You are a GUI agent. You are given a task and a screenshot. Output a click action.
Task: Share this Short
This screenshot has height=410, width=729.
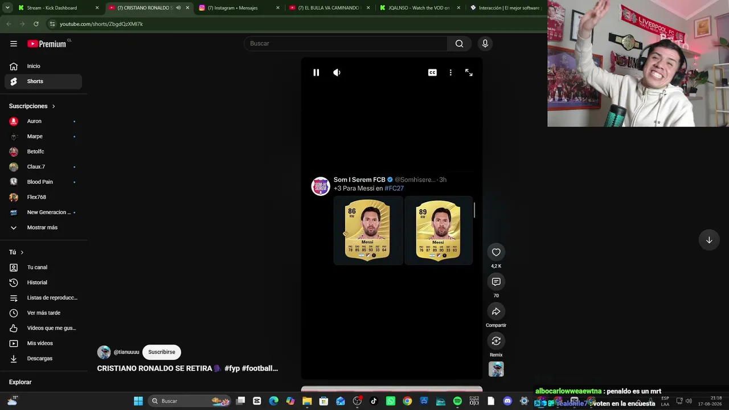click(x=496, y=311)
